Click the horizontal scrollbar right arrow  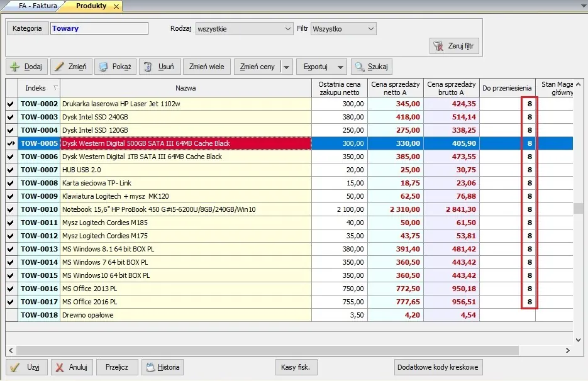(x=568, y=351)
